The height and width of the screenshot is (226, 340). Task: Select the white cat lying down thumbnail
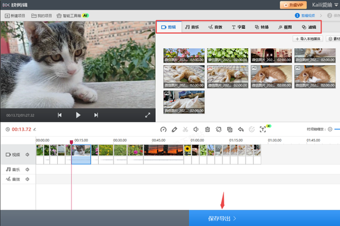184,102
